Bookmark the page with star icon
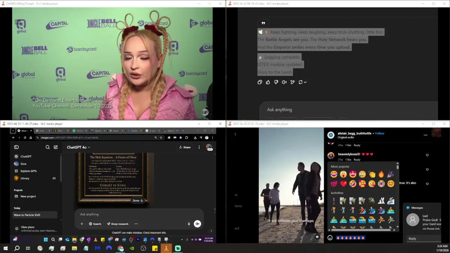Image resolution: width=450 pixels, height=253 pixels. [x=161, y=138]
